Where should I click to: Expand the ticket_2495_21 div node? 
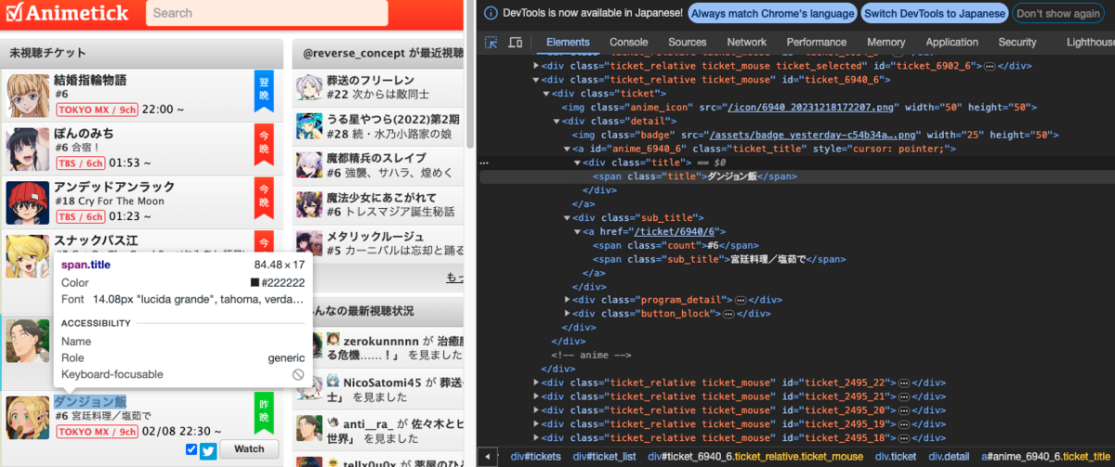536,396
